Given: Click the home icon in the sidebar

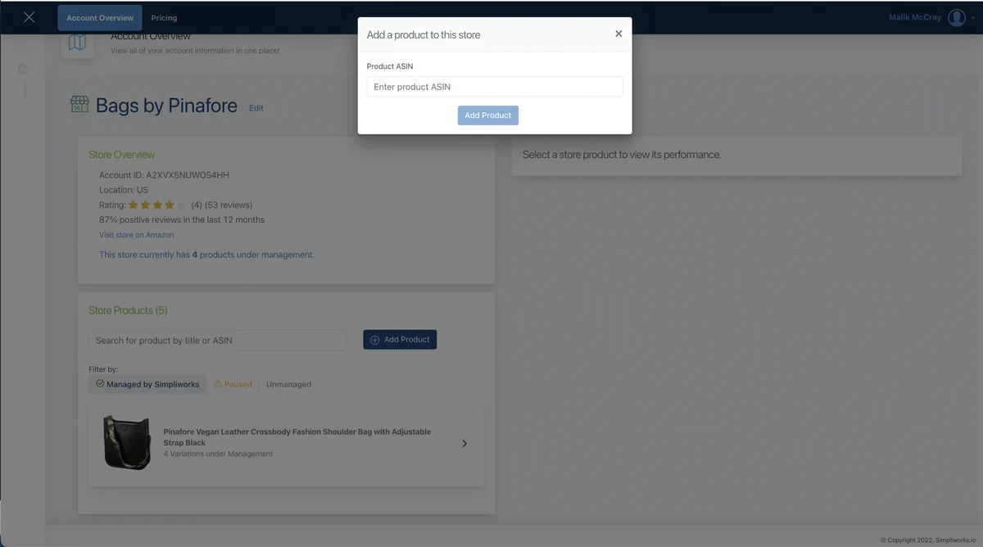Looking at the screenshot, I should [x=23, y=68].
